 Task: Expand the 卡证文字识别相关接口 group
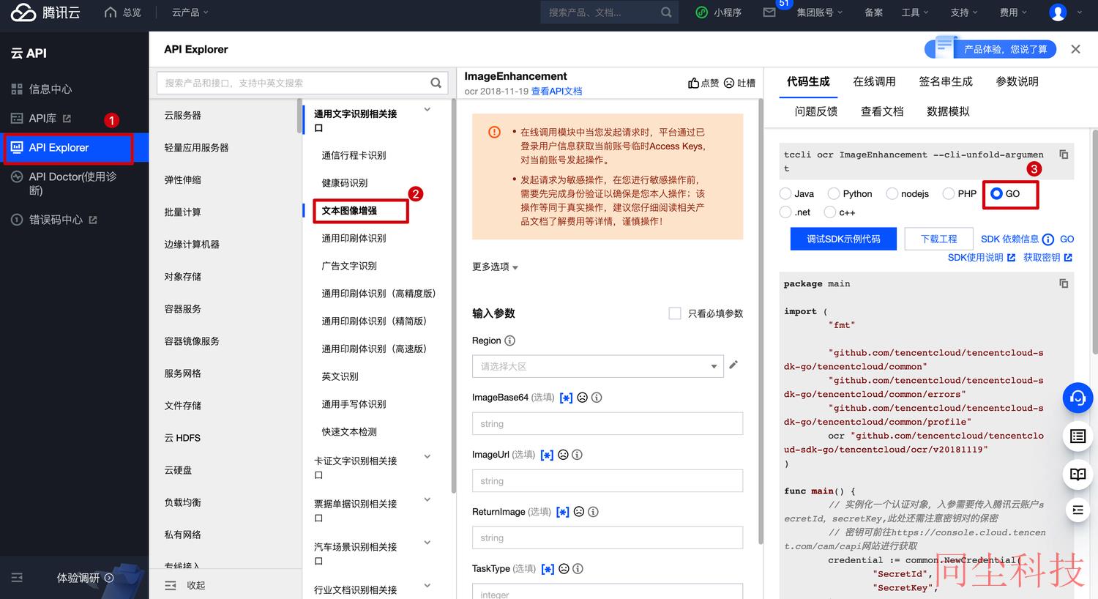pos(427,457)
